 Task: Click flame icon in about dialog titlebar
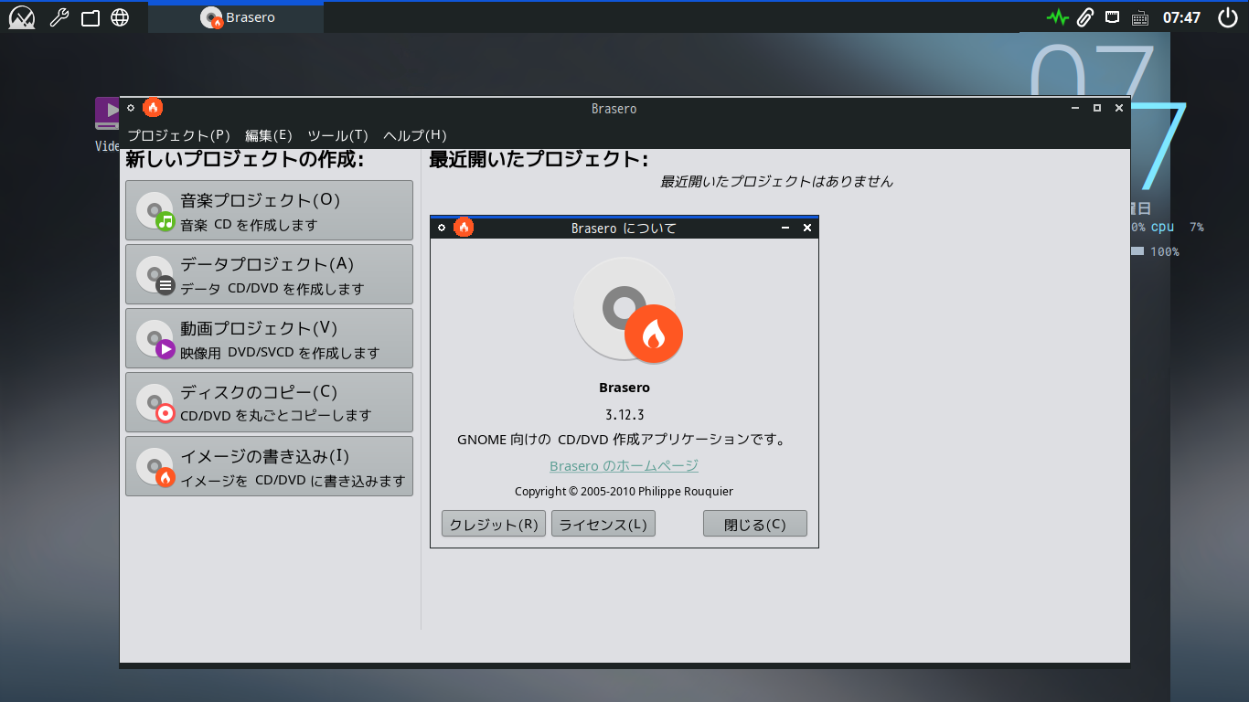tap(464, 228)
